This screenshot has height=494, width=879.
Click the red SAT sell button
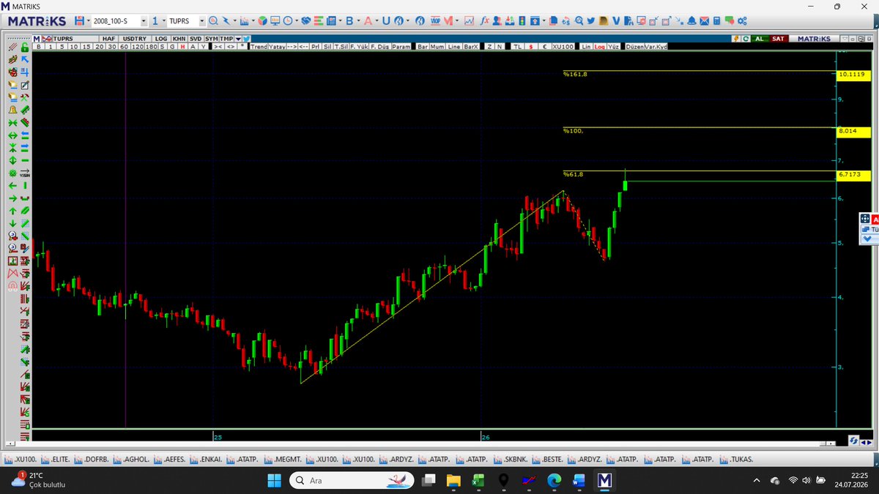click(x=779, y=38)
